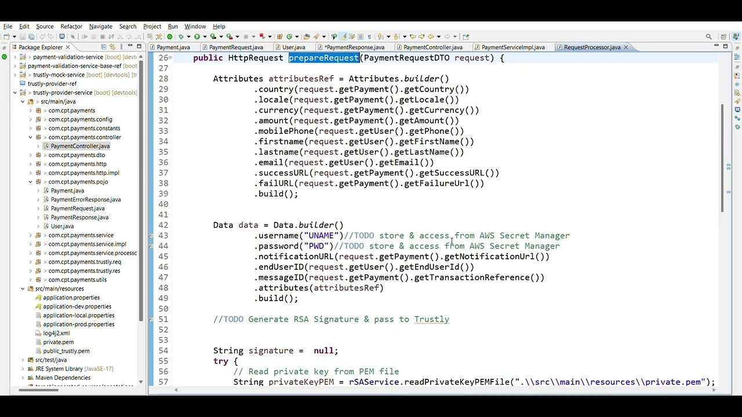Switch to the PaymentController.java tab
Screen dimensions: 742x417
tap(432, 47)
